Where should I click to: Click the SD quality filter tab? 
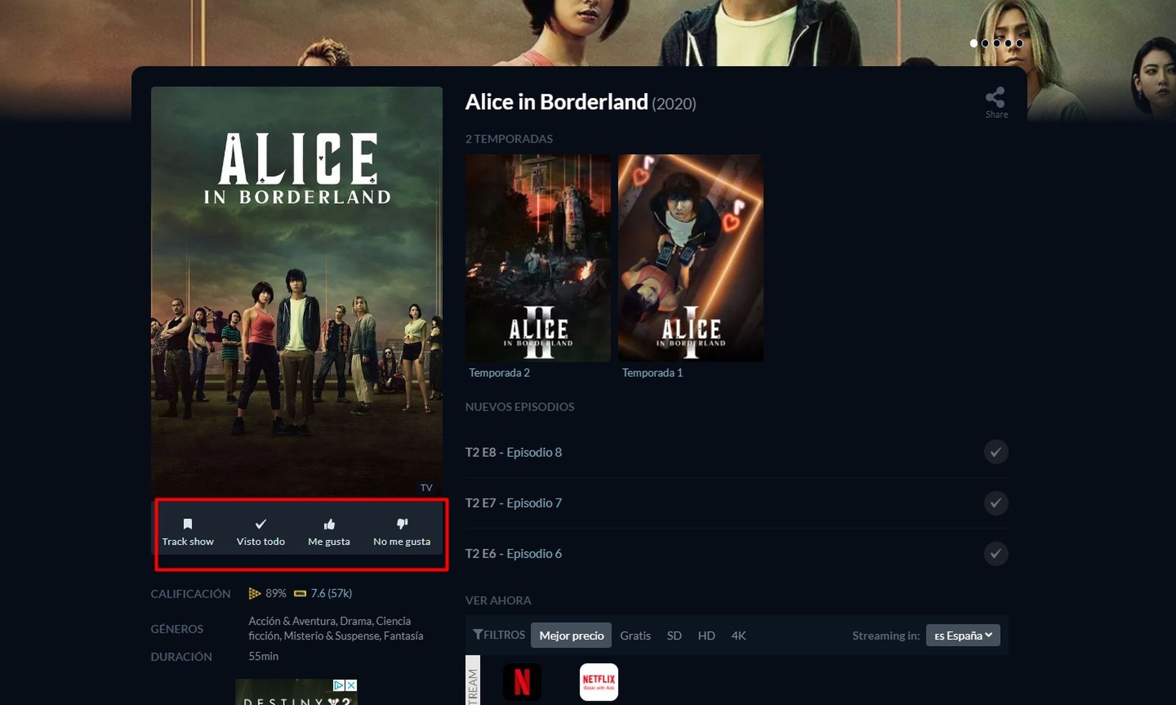674,635
